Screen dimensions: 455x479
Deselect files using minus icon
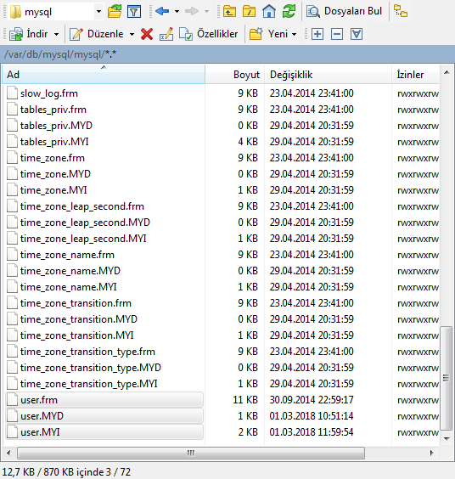coord(337,34)
